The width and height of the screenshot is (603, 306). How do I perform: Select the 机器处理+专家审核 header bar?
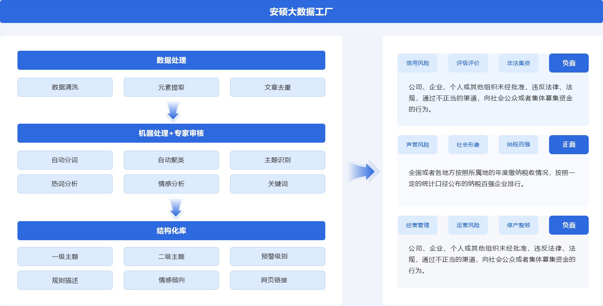click(x=171, y=133)
